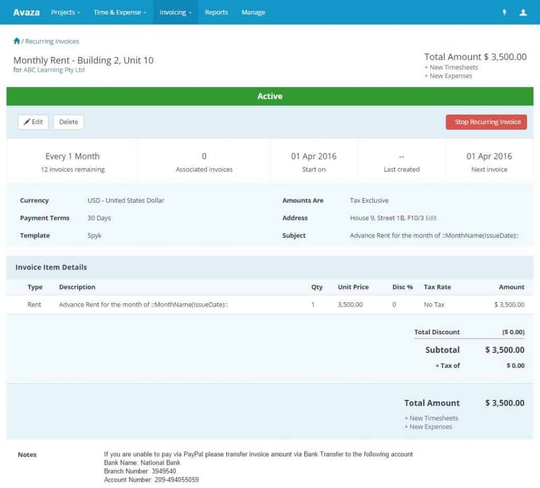Edit the invoice address
Screen dimensions: 540x488
431,218
